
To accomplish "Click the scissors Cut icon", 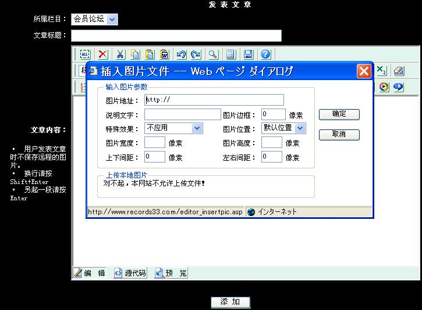I will (x=120, y=55).
